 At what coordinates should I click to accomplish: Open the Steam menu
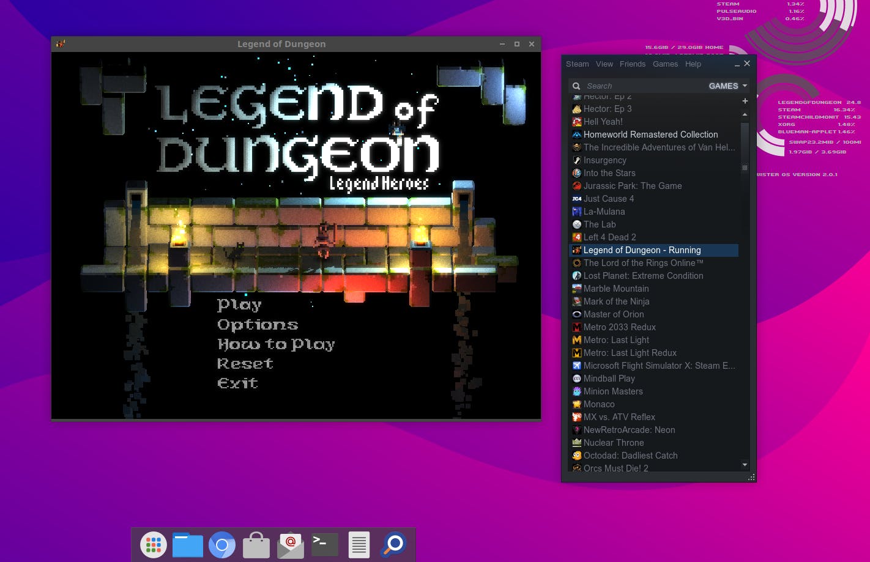click(577, 64)
